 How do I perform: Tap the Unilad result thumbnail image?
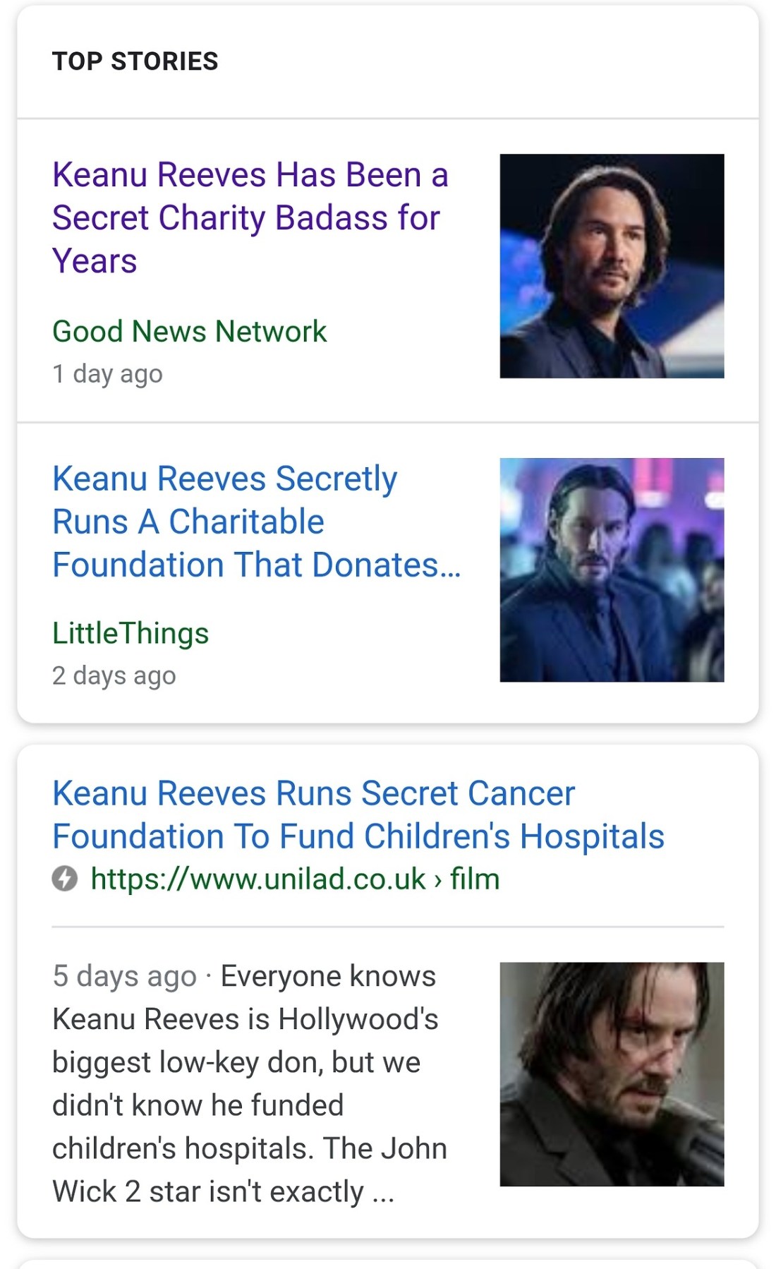pos(612,1073)
